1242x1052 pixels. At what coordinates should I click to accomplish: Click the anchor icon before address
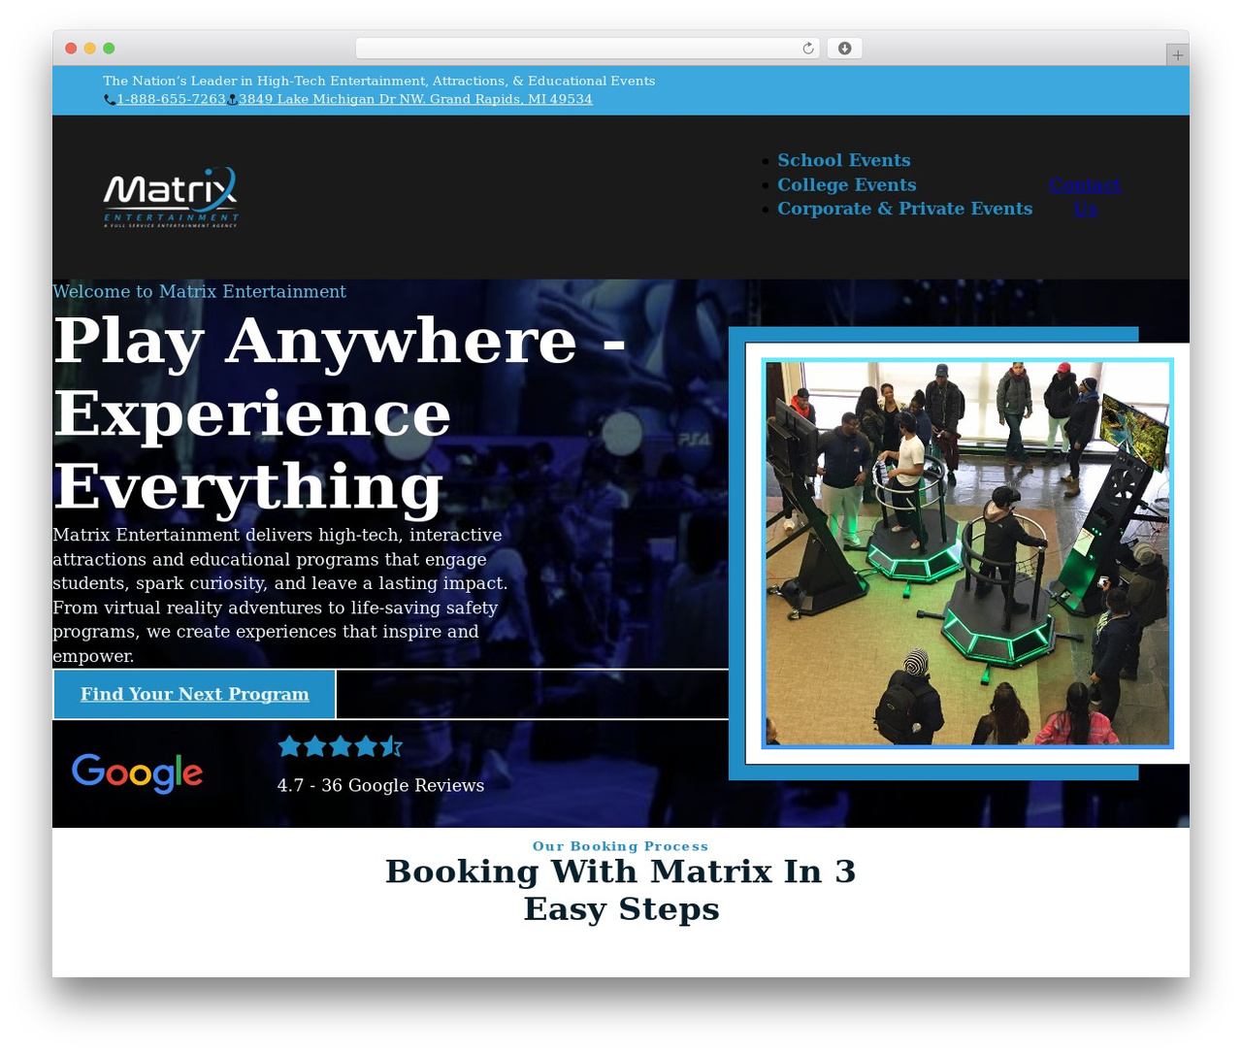click(x=232, y=100)
